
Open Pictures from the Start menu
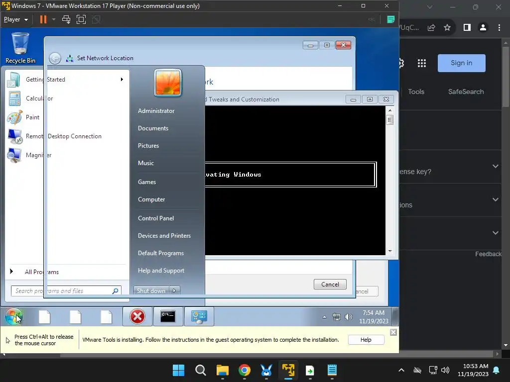(x=148, y=146)
